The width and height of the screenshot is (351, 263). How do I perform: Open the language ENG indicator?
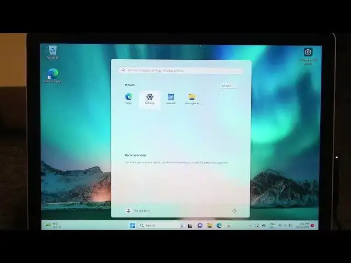pyautogui.click(x=272, y=225)
